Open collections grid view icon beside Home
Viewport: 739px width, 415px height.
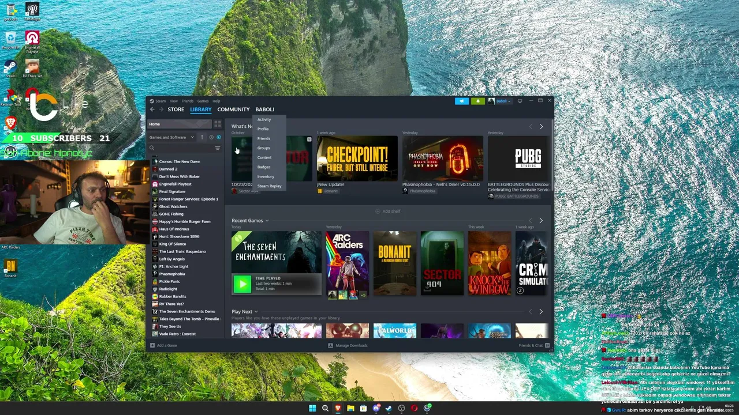pos(218,124)
